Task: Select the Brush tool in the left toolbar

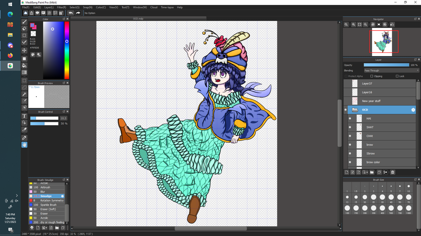Action: [x=24, y=22]
